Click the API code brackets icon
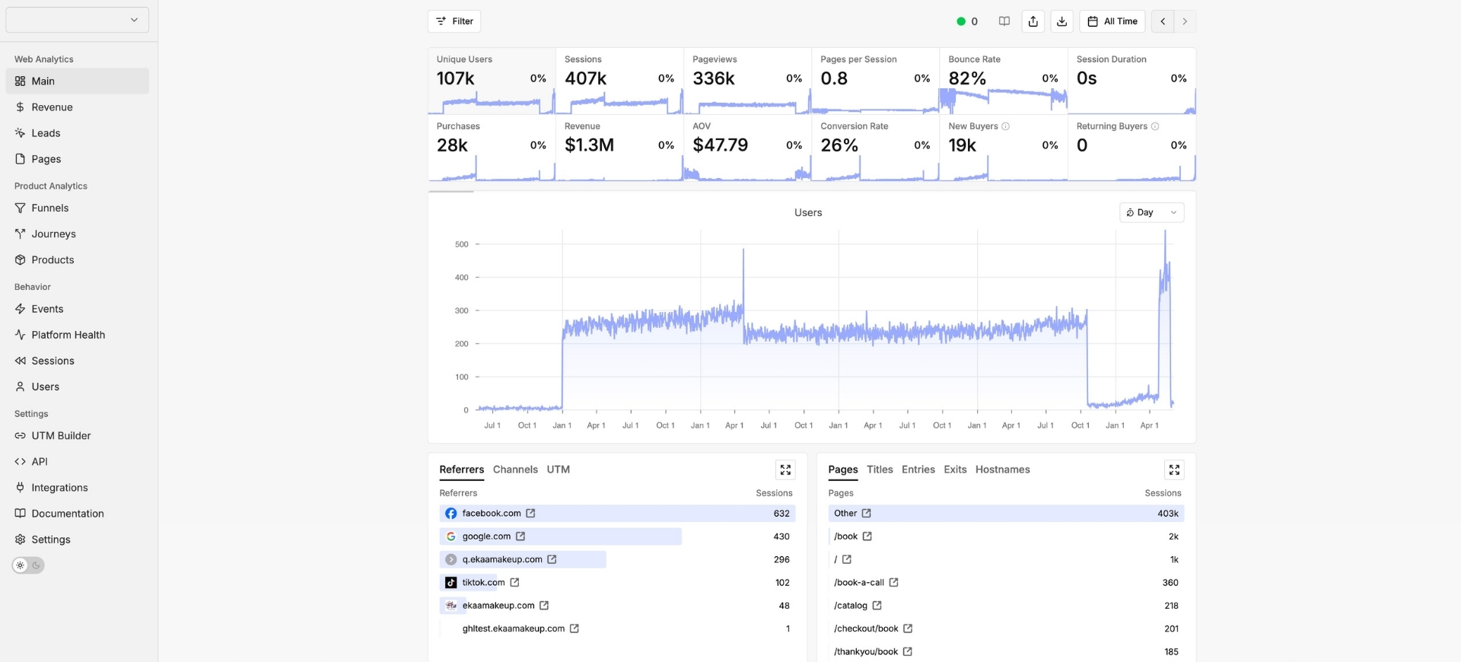This screenshot has width=1461, height=662. (x=21, y=461)
